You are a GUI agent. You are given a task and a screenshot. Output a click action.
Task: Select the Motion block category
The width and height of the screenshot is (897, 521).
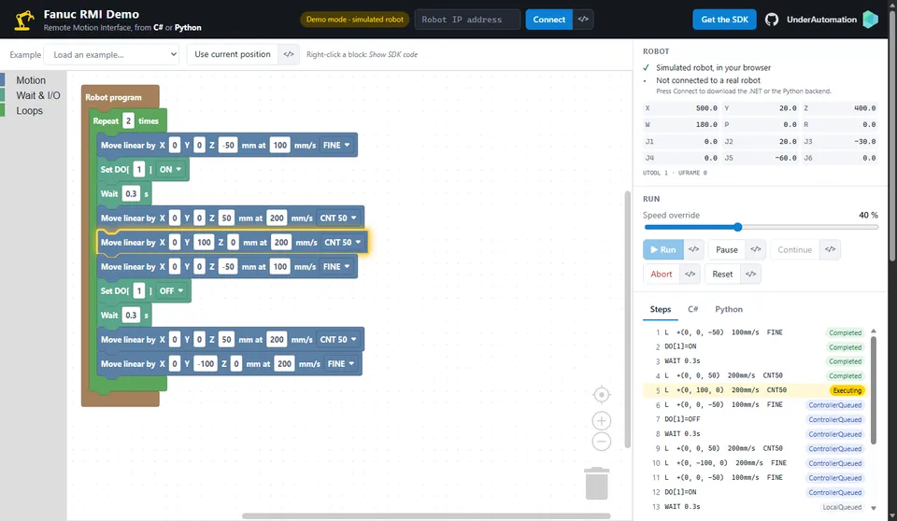click(x=31, y=80)
